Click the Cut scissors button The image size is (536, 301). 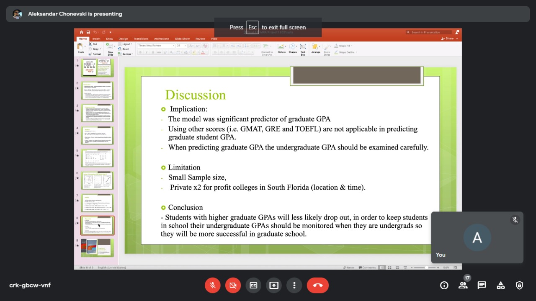click(x=93, y=44)
